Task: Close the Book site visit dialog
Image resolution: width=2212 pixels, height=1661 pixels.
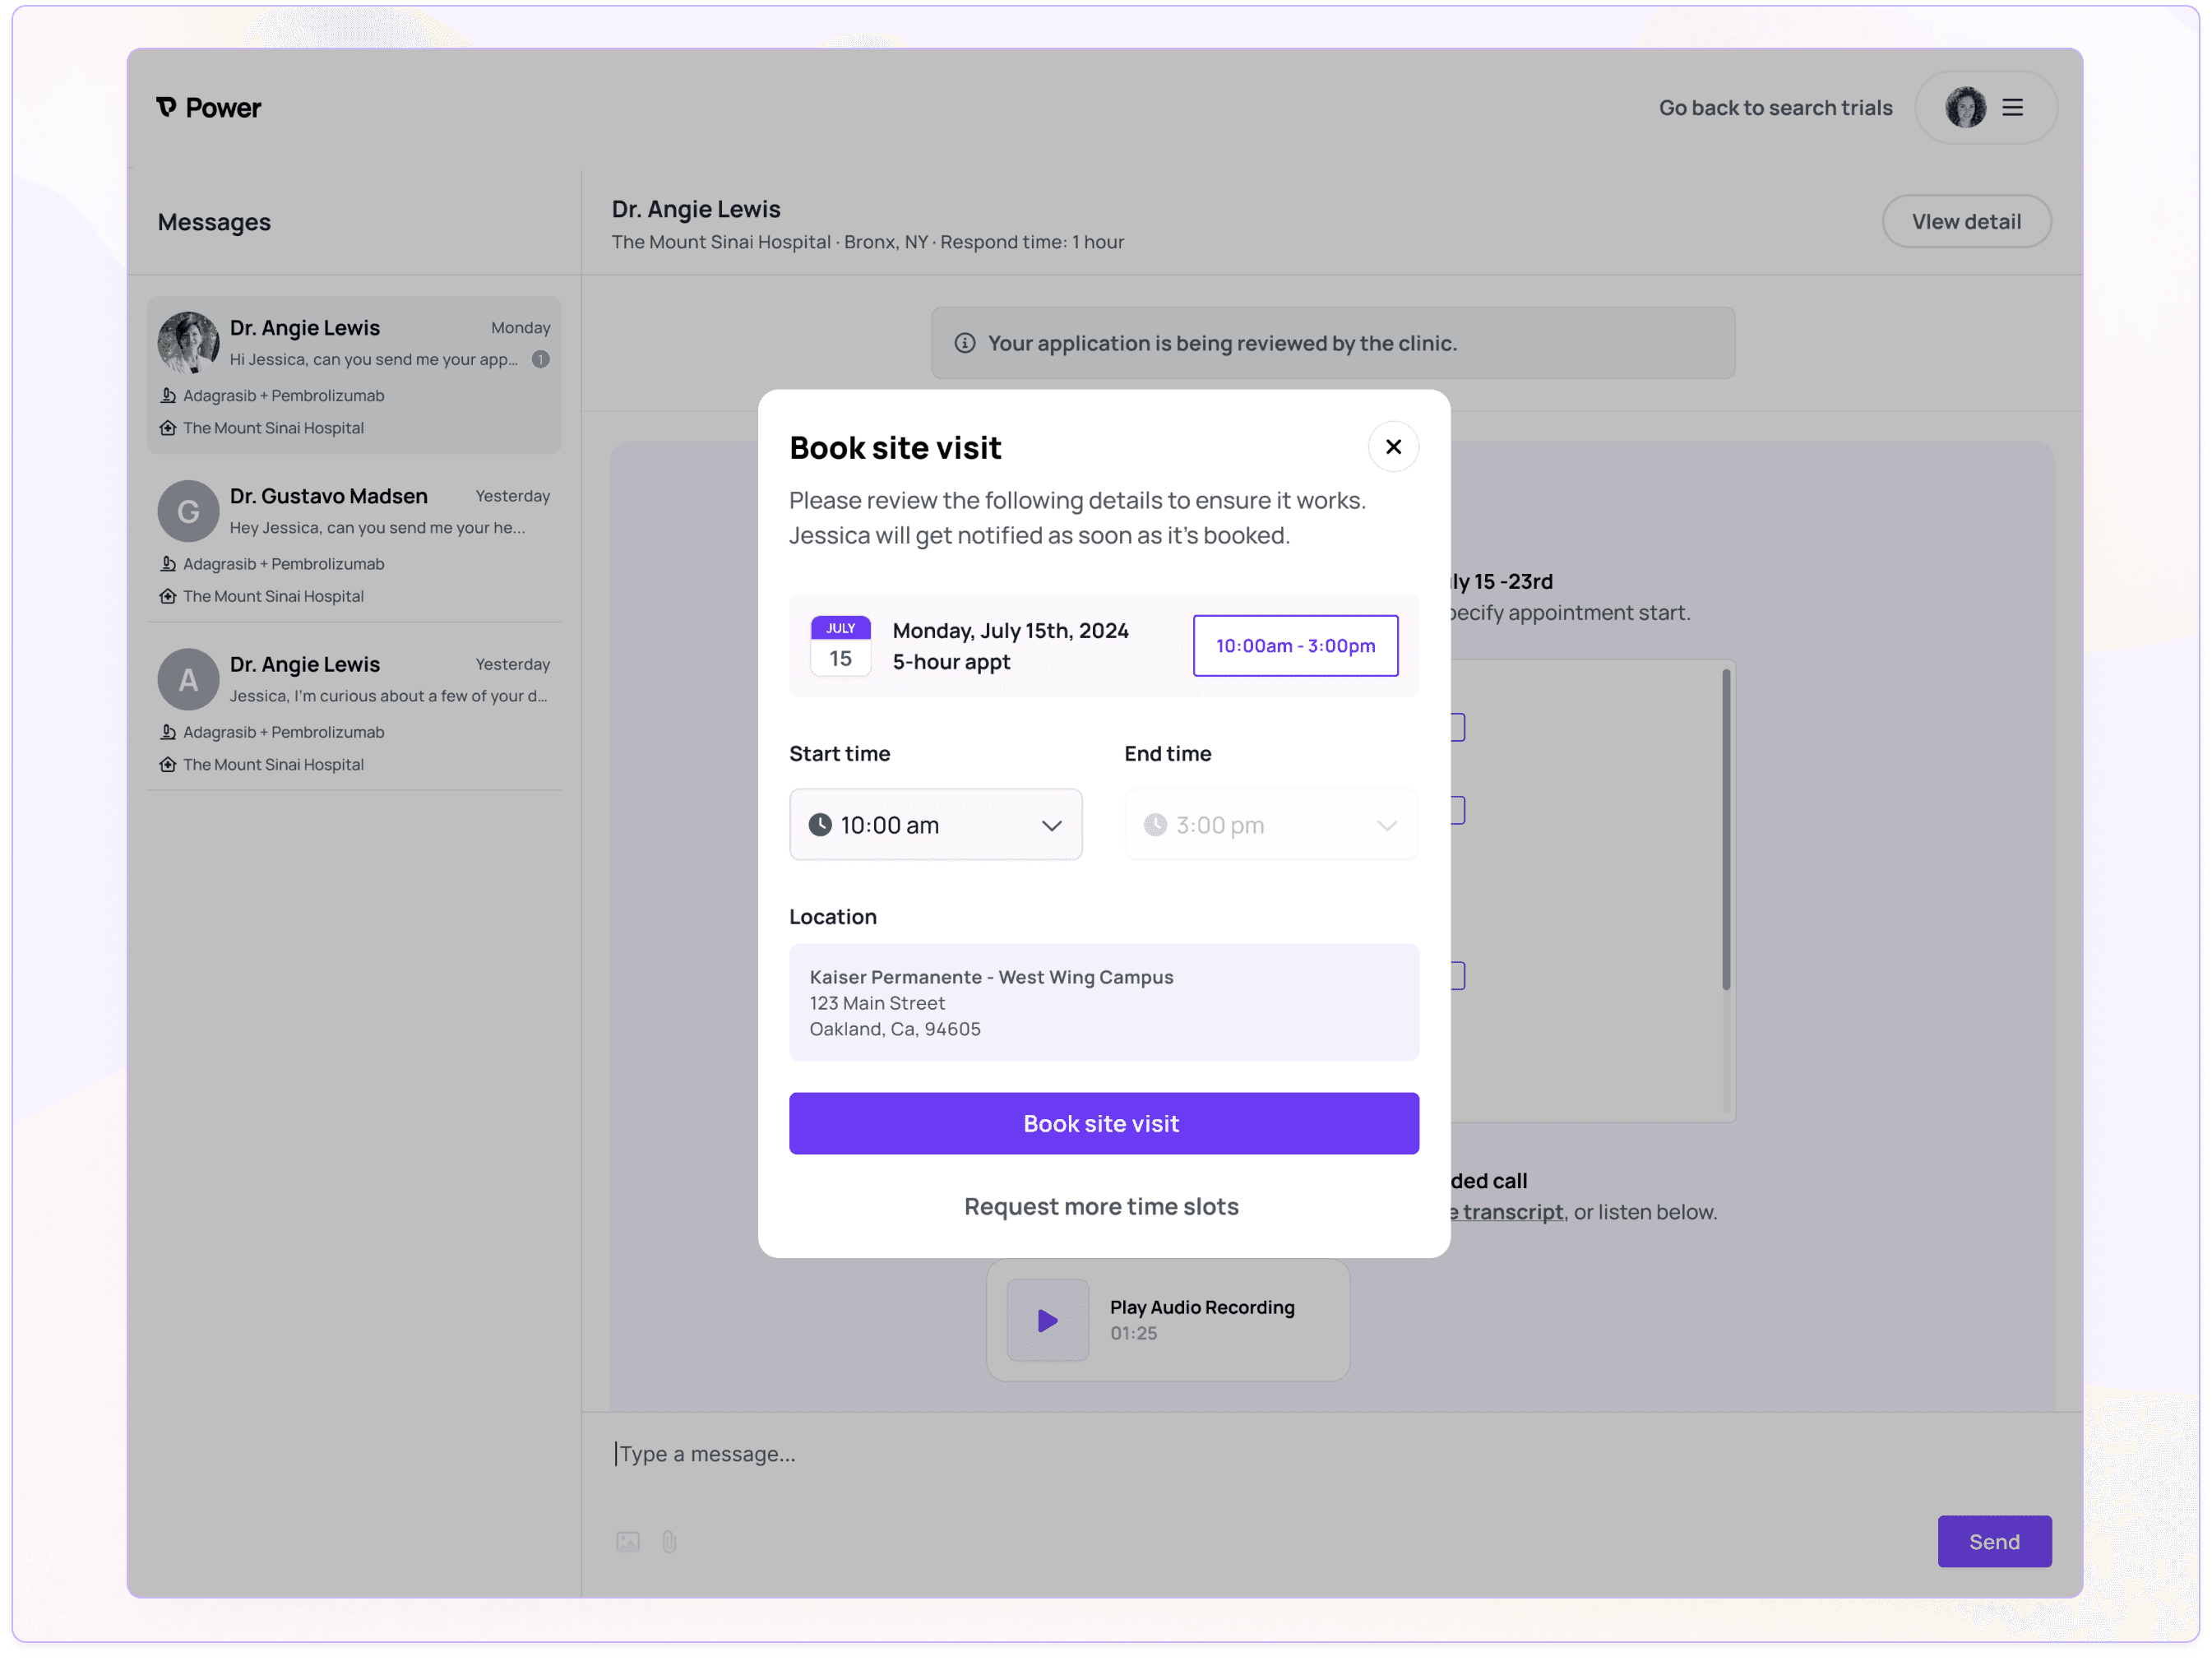Action: pyautogui.click(x=1392, y=447)
